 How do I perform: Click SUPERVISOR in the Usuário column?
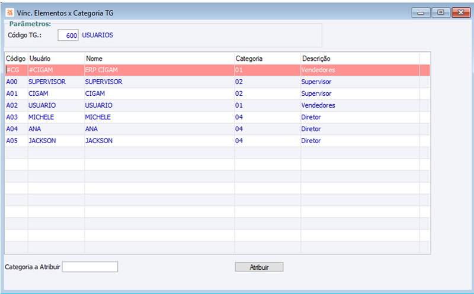tap(56, 82)
